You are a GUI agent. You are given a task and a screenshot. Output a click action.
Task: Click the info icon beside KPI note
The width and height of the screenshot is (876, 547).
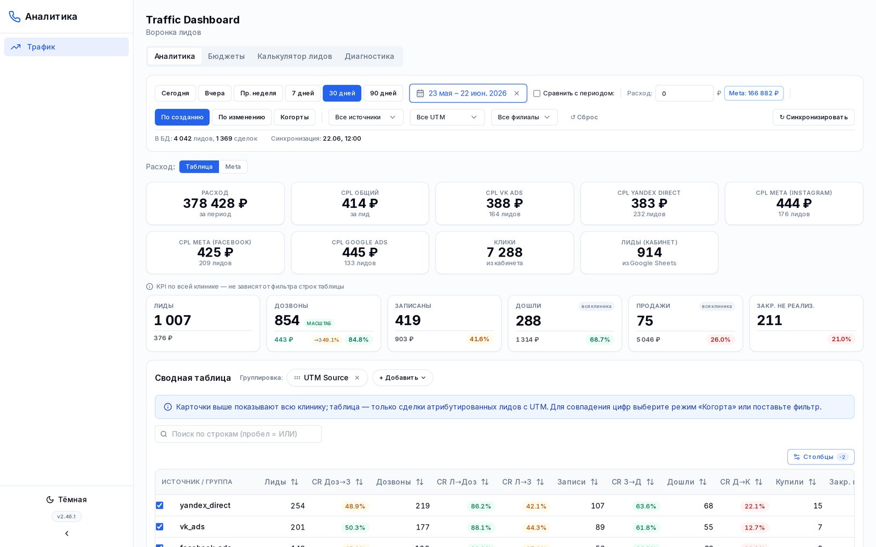(149, 287)
